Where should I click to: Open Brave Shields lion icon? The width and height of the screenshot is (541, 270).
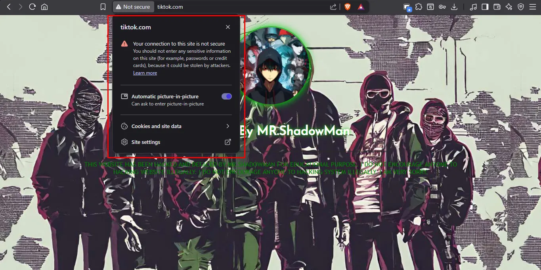click(x=347, y=7)
